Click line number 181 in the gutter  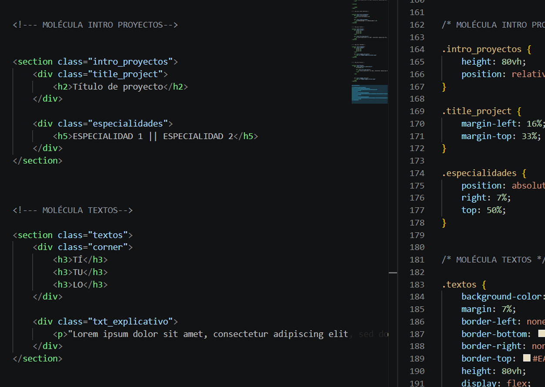pyautogui.click(x=417, y=260)
